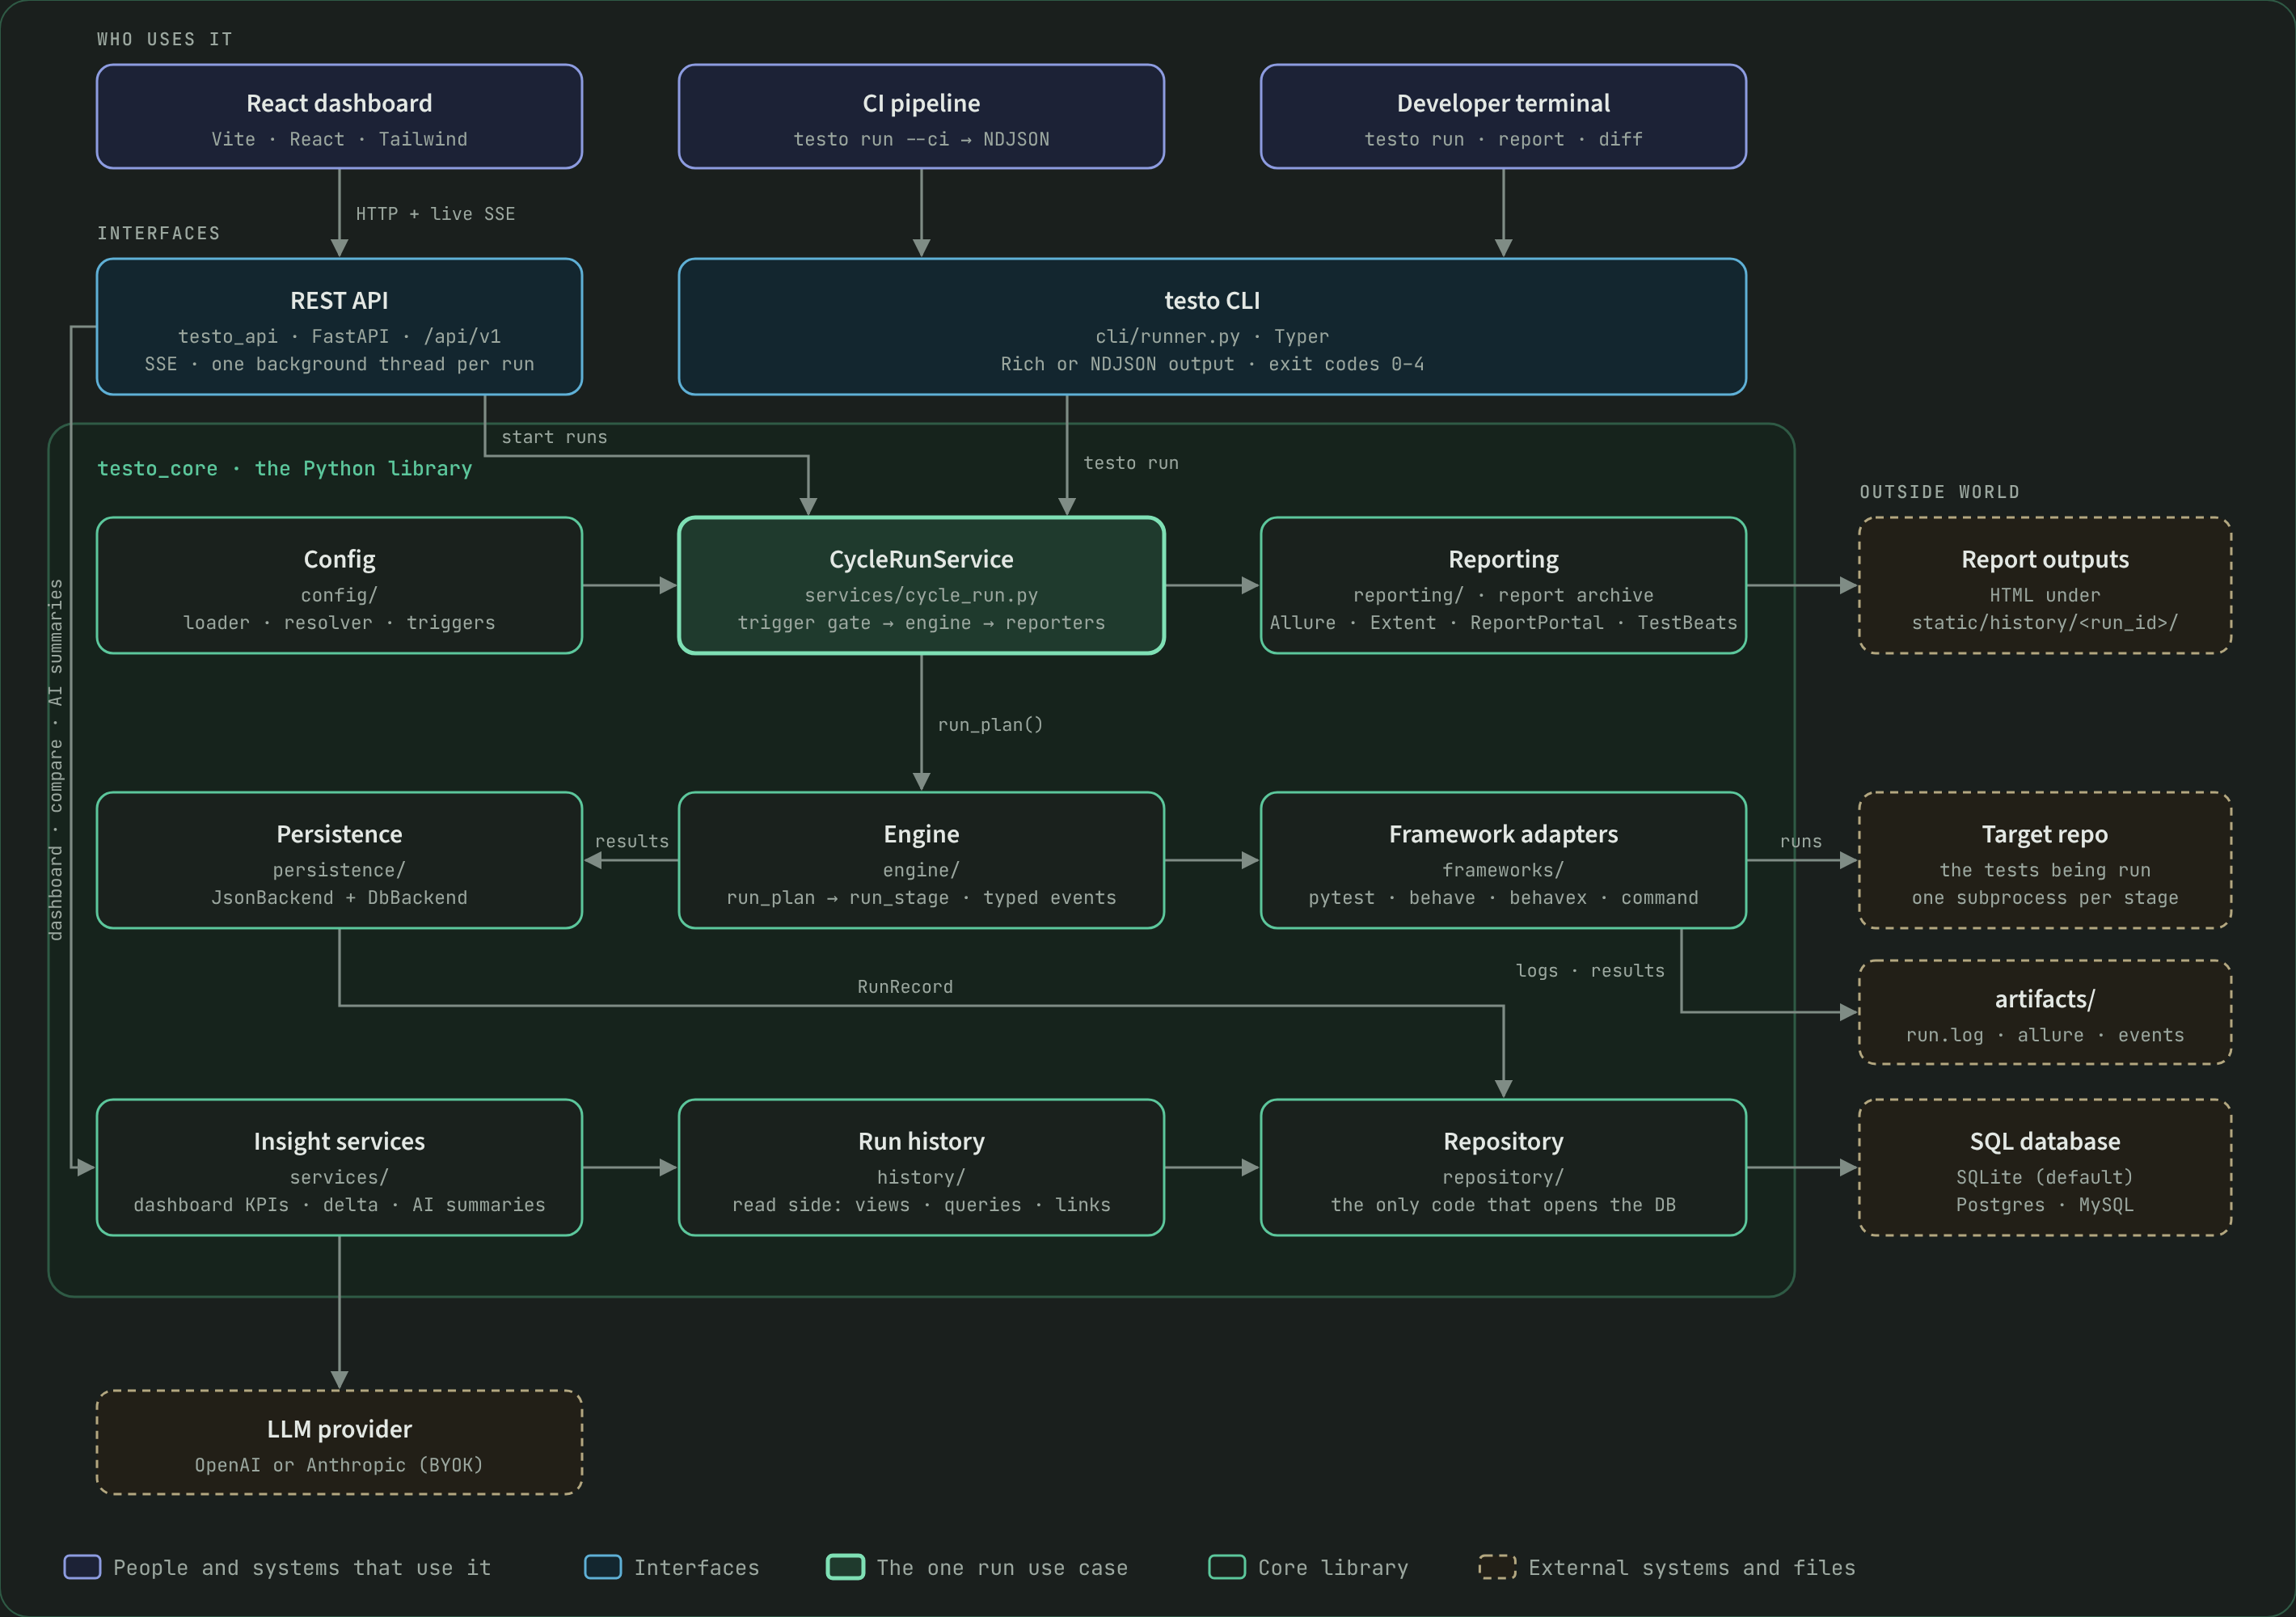Image resolution: width=2296 pixels, height=1617 pixels.
Task: Select the Target repo external box
Action: [x=2045, y=860]
